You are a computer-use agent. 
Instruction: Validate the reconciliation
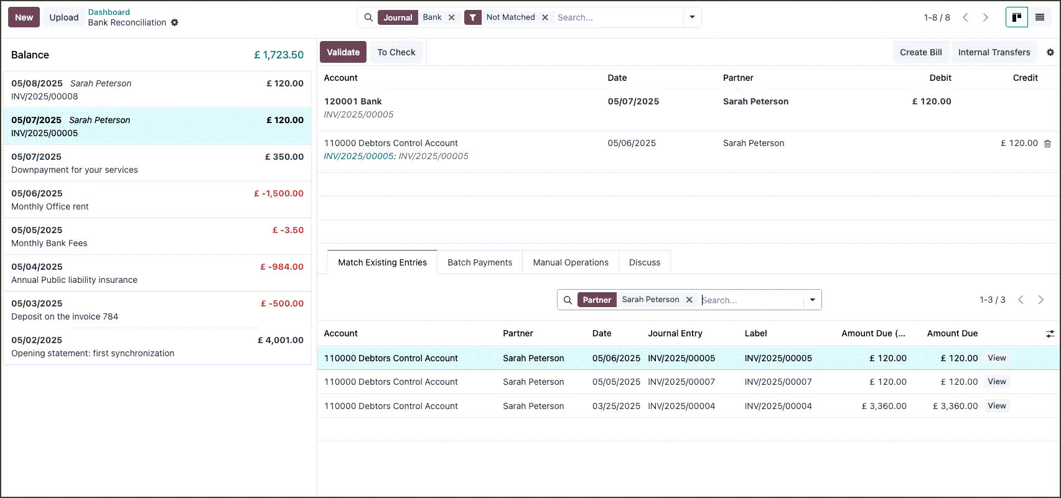pyautogui.click(x=344, y=52)
